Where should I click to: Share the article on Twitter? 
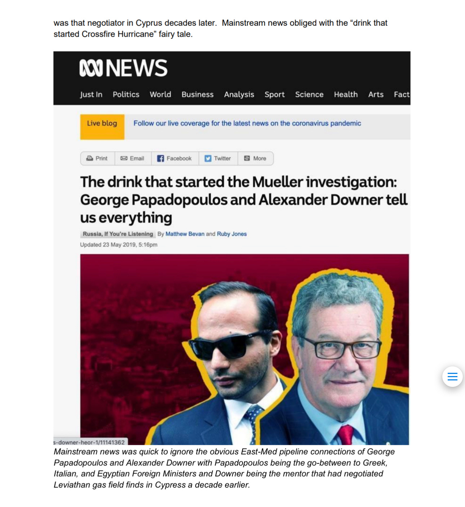(218, 158)
